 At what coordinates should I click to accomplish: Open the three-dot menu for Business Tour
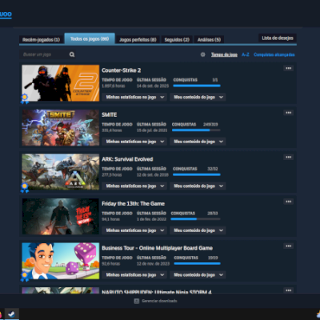289,246
